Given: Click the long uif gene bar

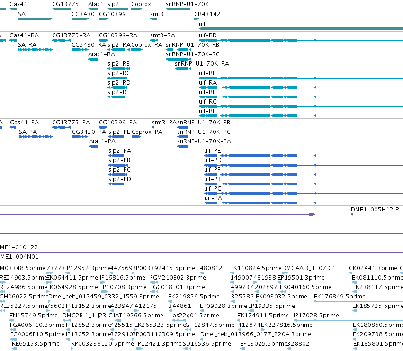Looking at the screenshot, I should coord(301,29).
